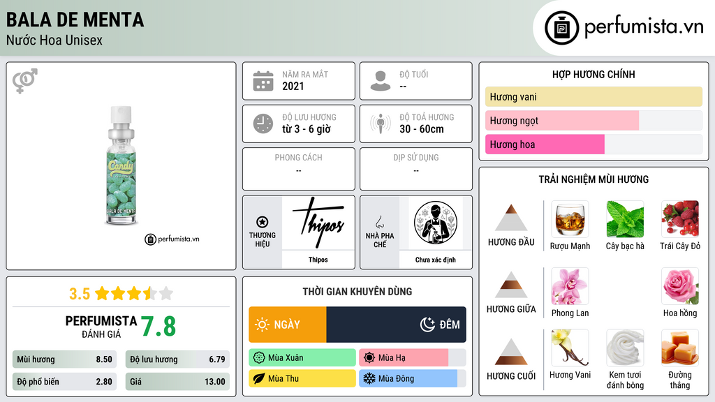715x402 pixels.
Task: Click the Hương đầu pyramid icon
Action: point(511,218)
